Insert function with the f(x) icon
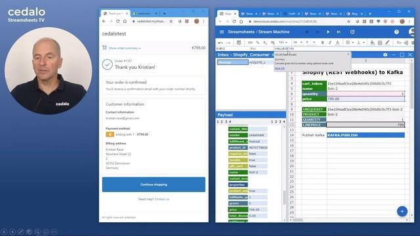Image resolution: width=420 pixels, height=236 pixels. point(399,43)
